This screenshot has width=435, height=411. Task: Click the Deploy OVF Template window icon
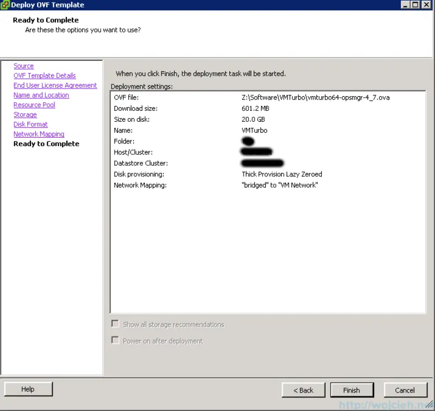[x=5, y=4]
